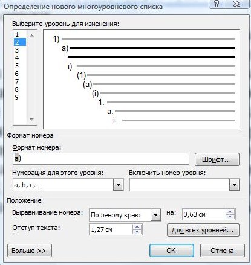Viewport: 251px width, 265px height.
Task: Open the Выравнивание номера dropdown
Action: [155, 215]
